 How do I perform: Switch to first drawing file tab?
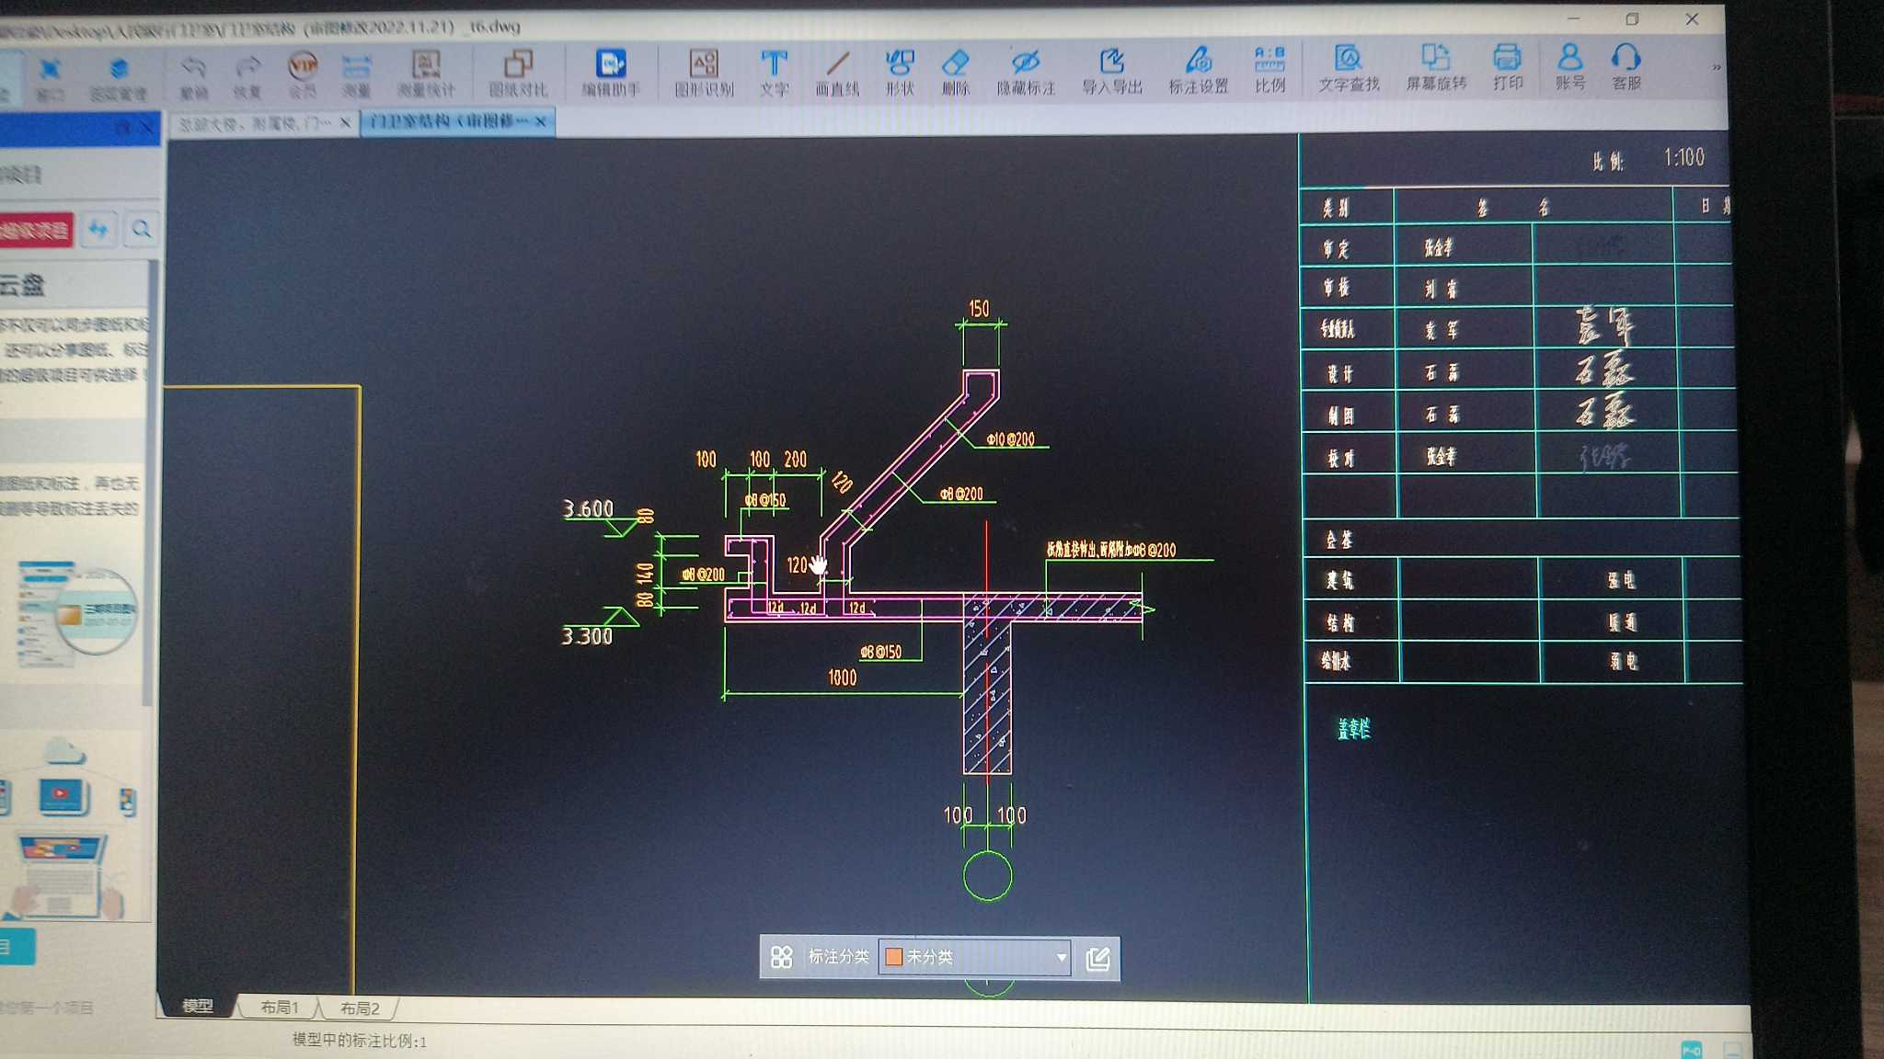click(x=256, y=123)
